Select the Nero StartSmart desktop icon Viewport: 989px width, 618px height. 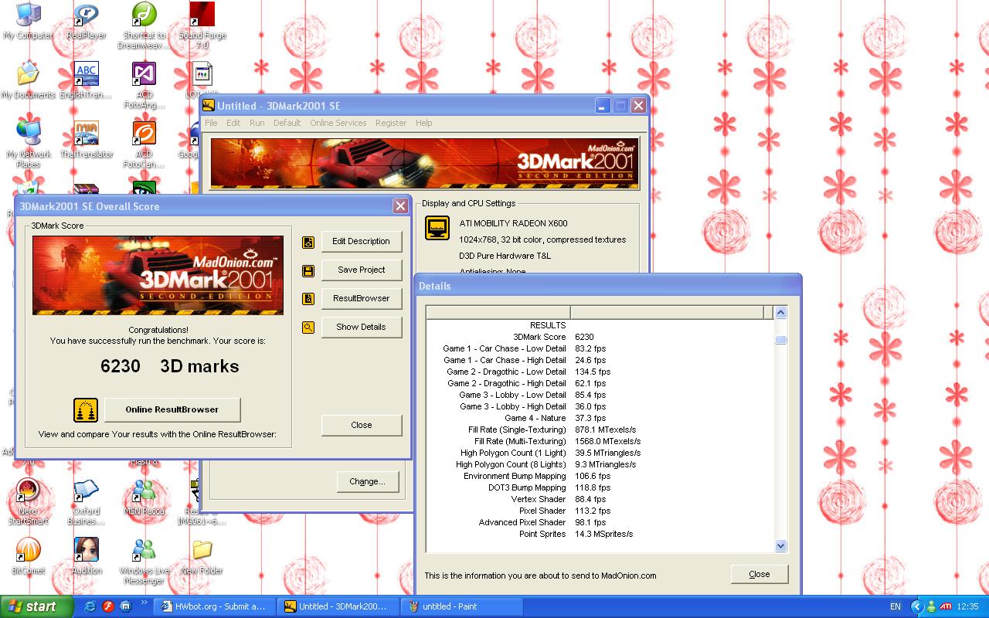[x=28, y=501]
